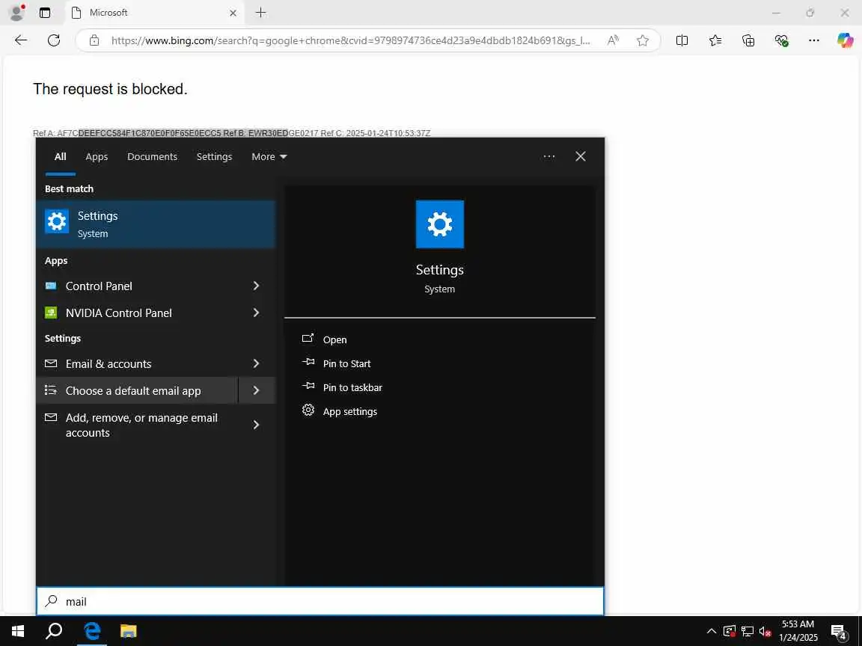Select the Email & accounts result
The image size is (862, 646).
coord(137,363)
